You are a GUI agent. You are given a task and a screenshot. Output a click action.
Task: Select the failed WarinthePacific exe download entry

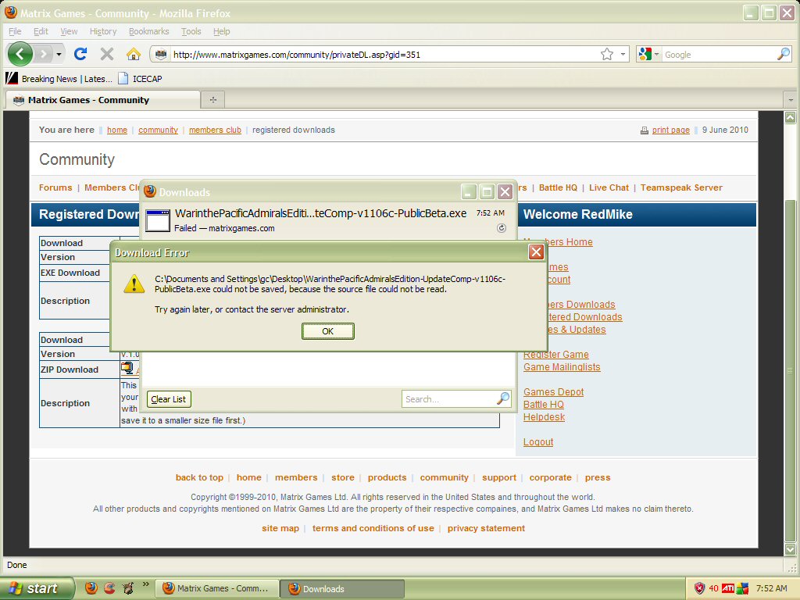[x=327, y=220]
